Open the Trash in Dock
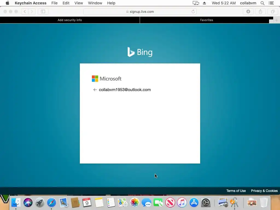Image resolution: width=280 pixels, height=210 pixels. point(264,203)
